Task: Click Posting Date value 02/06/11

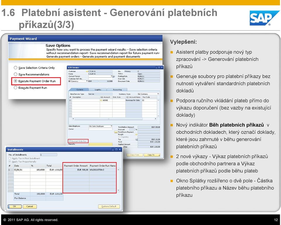Action: pyautogui.click(x=149, y=76)
